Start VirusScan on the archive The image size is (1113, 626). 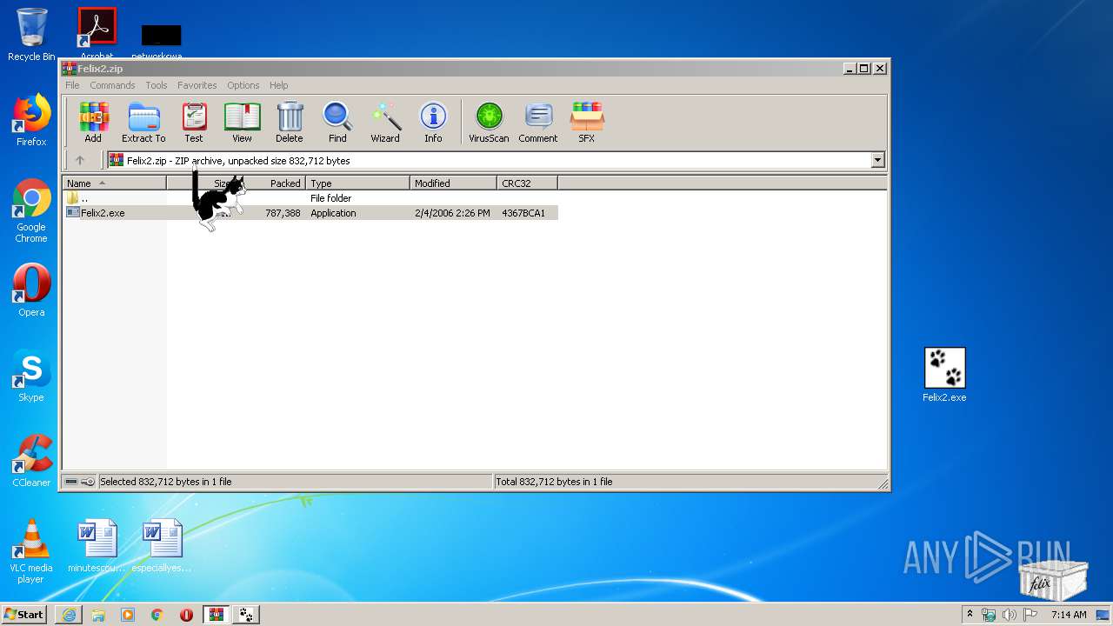click(489, 122)
